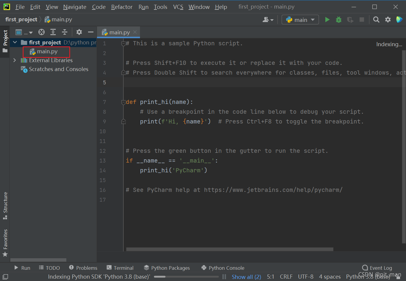Click main.py breadcrumb in navigation bar
This screenshot has height=281, width=406.
click(x=58, y=20)
